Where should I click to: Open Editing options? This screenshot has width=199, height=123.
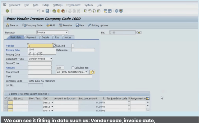98,25
